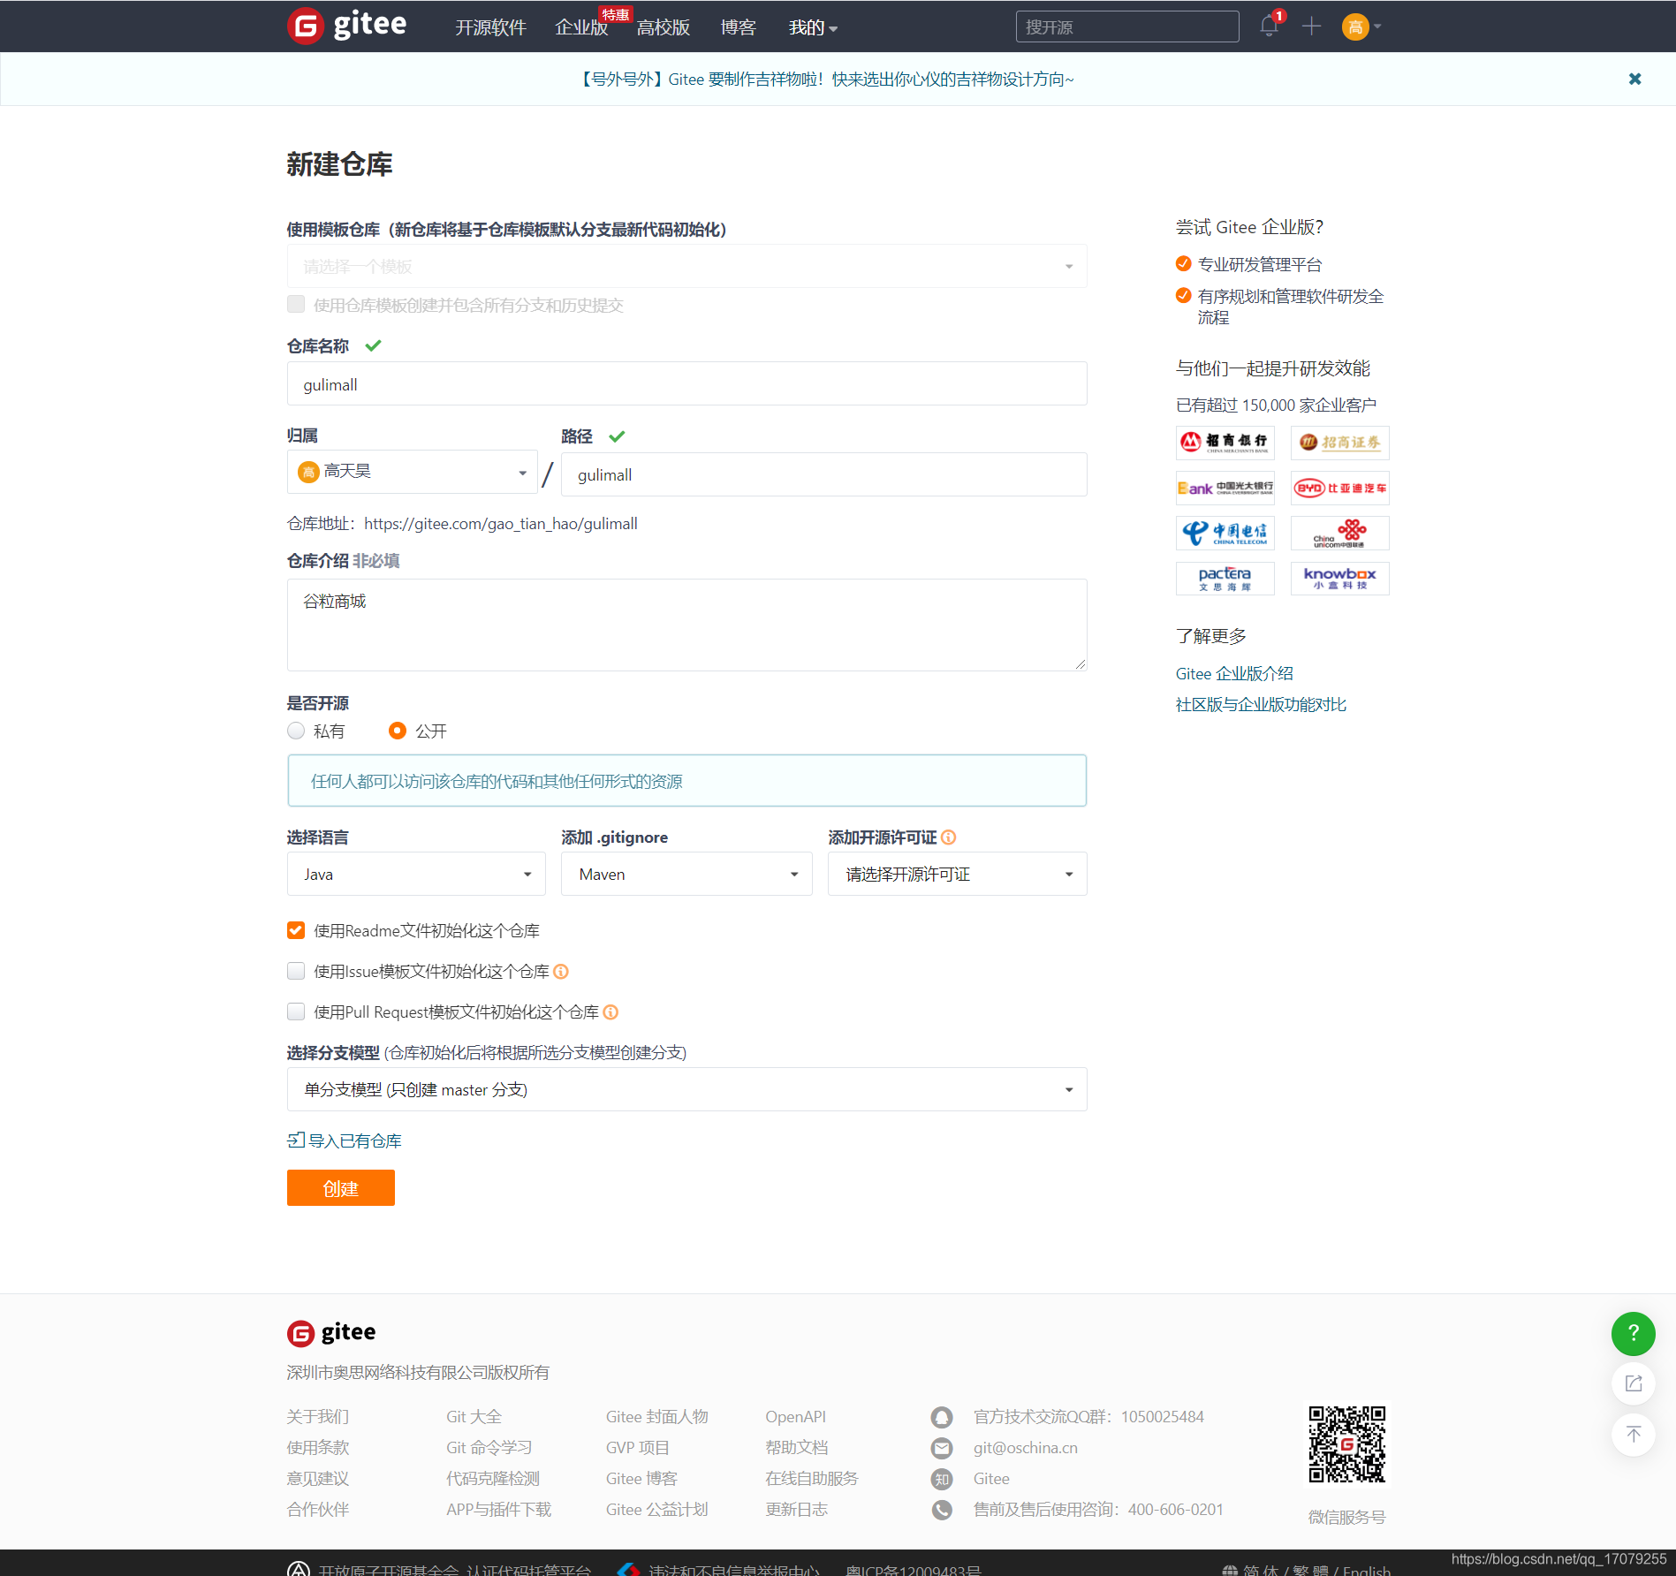Open the footer 关于我们 link
Screen dimensions: 1676x1576
click(318, 1417)
